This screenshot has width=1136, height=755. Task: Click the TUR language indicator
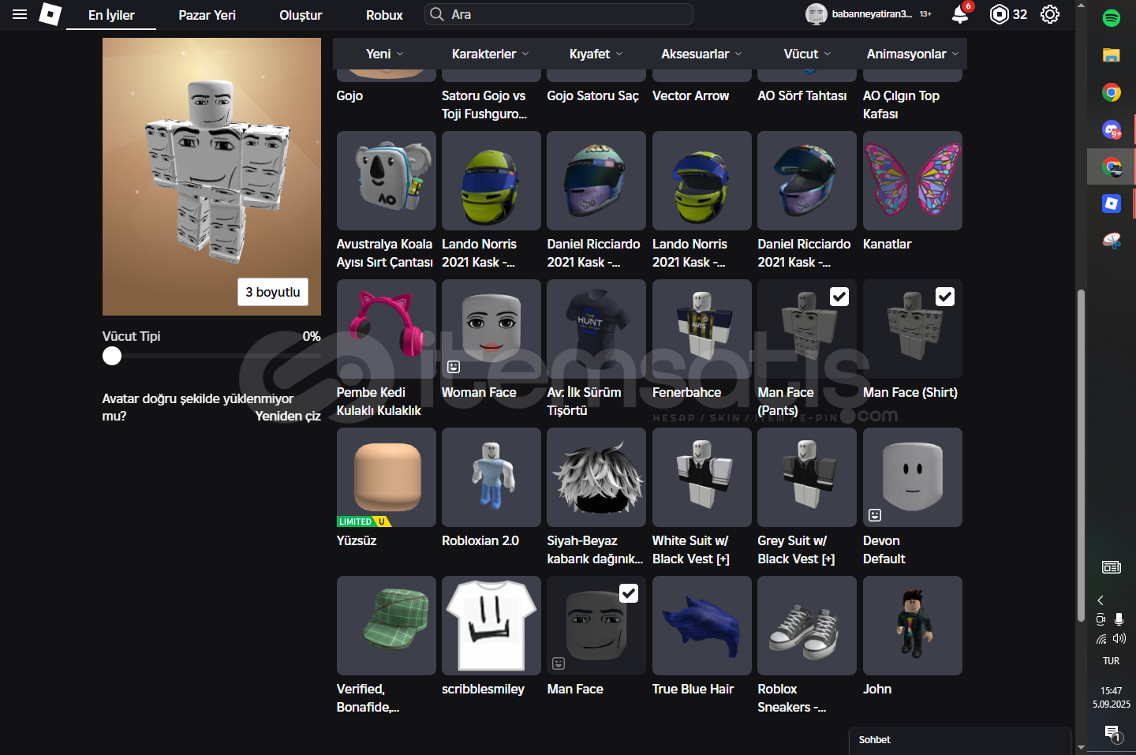1112,661
